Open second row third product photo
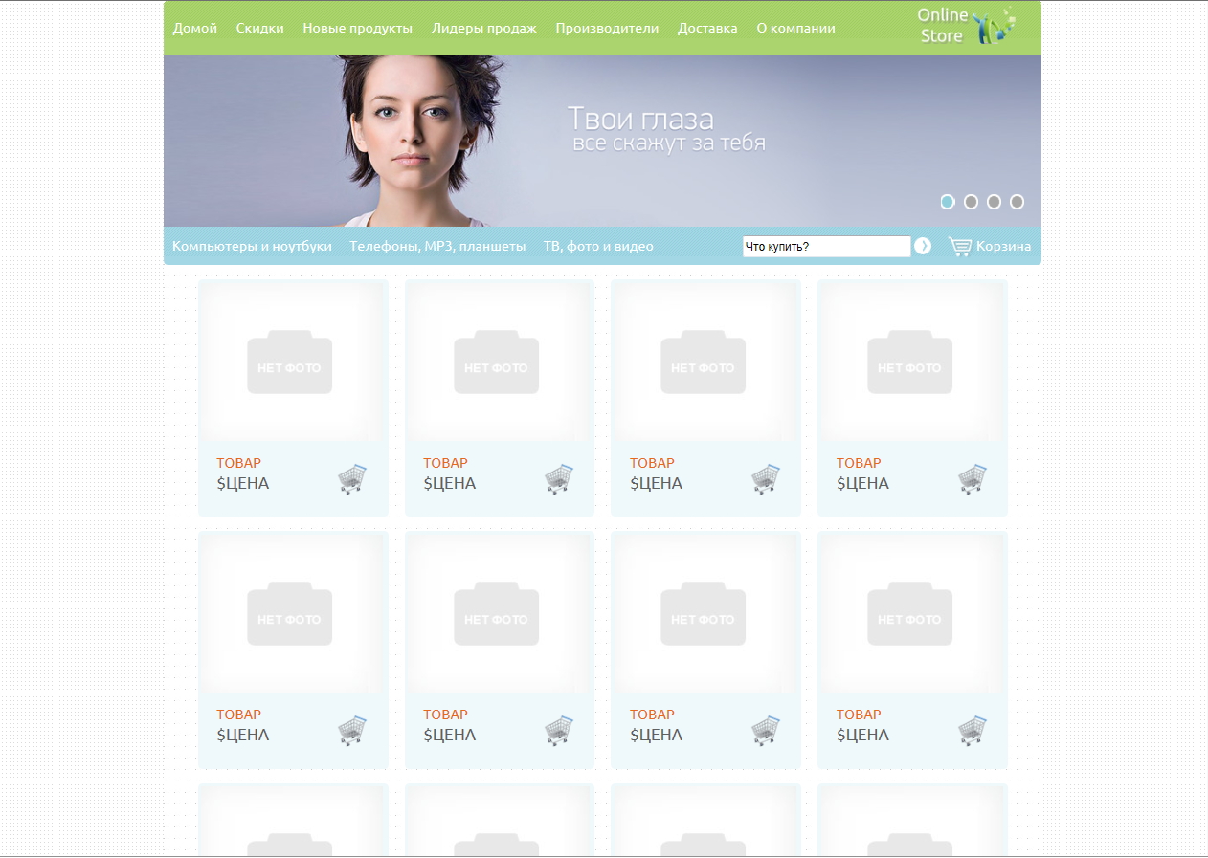The width and height of the screenshot is (1208, 858). coord(704,614)
